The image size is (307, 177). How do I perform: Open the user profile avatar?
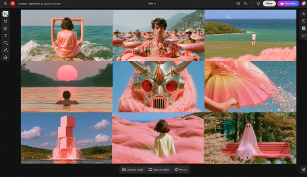303,3
